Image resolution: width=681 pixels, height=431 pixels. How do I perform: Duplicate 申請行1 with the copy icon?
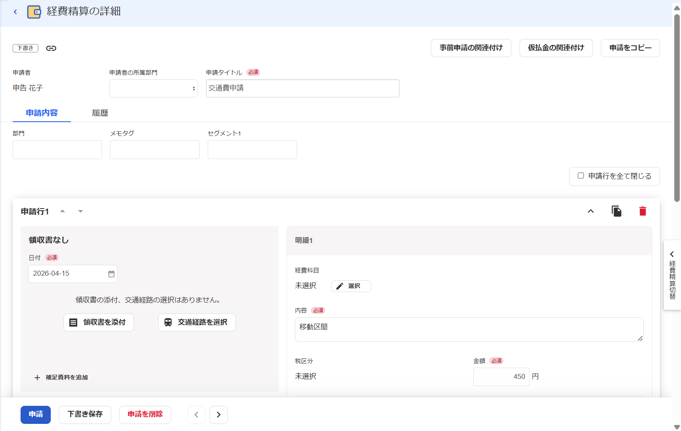[616, 211]
